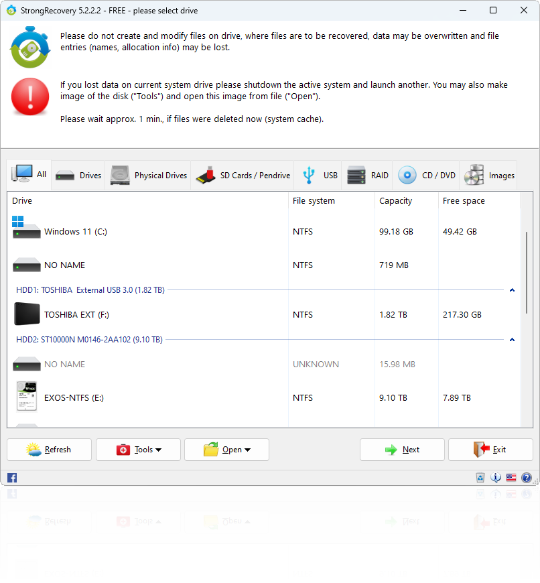Click the drive list vertical scrollbar
This screenshot has height=583, width=540.
pos(527,273)
